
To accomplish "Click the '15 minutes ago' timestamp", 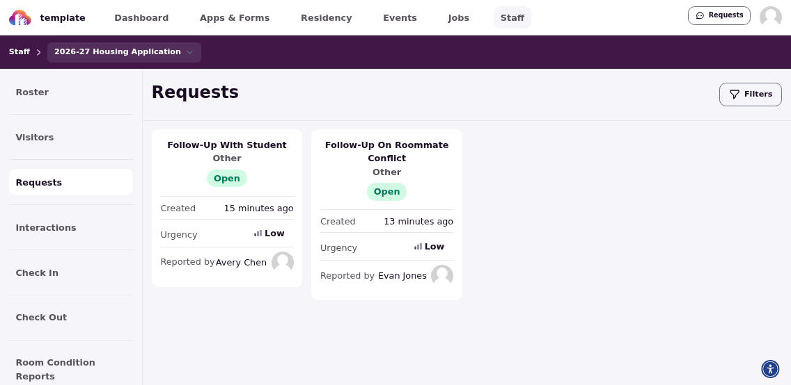I will (x=258, y=208).
